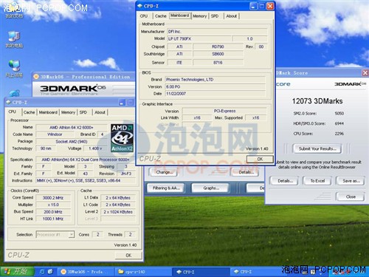
Task: Click Details button in 3DMark06 main window
Action: (246, 172)
